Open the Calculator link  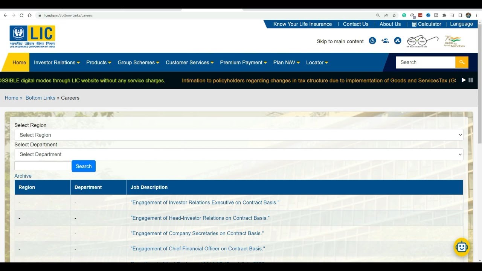pos(426,24)
